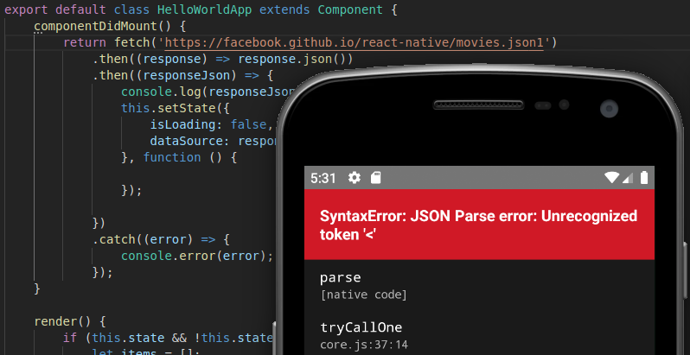Image resolution: width=690 pixels, height=355 pixels.
Task: Click the .catch((error) => line
Action: [161, 239]
